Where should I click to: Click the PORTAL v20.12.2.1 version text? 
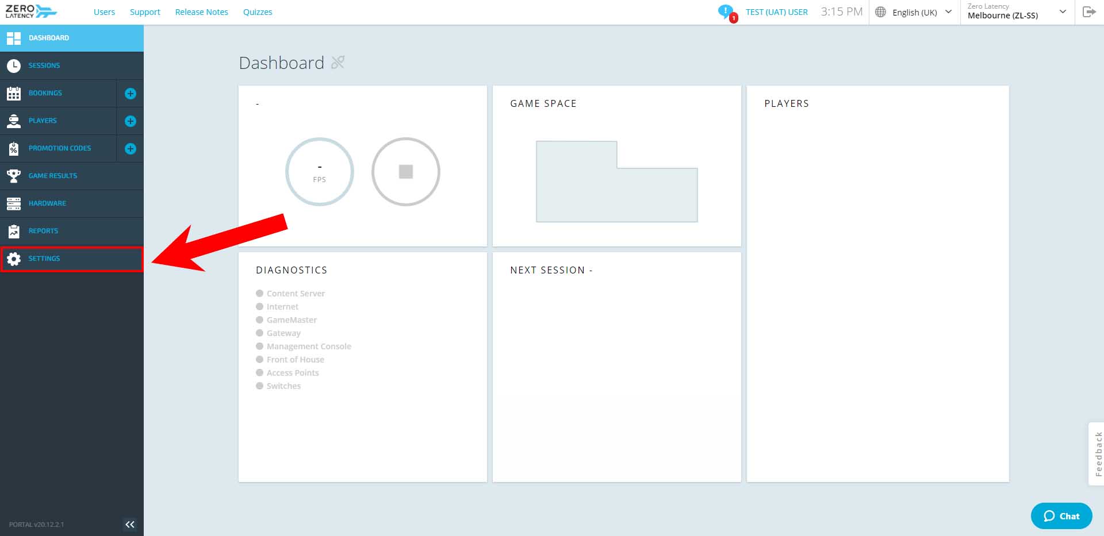pos(37,525)
